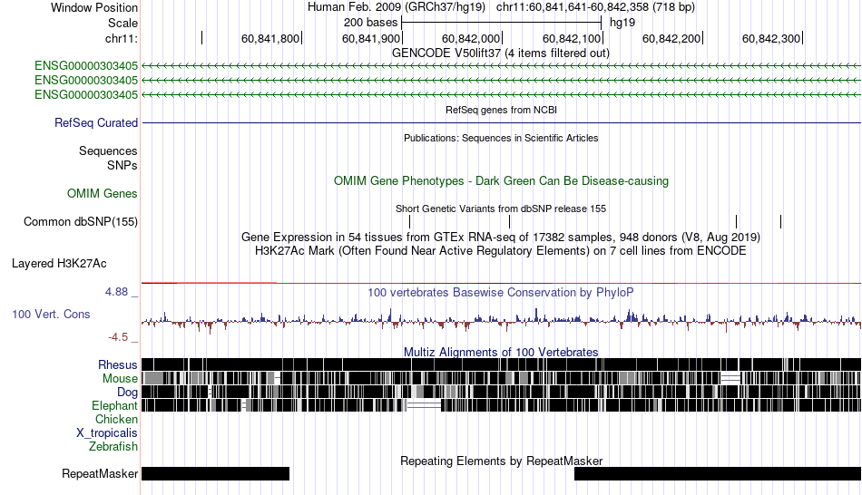
Task: Click the Rhesus alignment bar
Action: (502, 364)
